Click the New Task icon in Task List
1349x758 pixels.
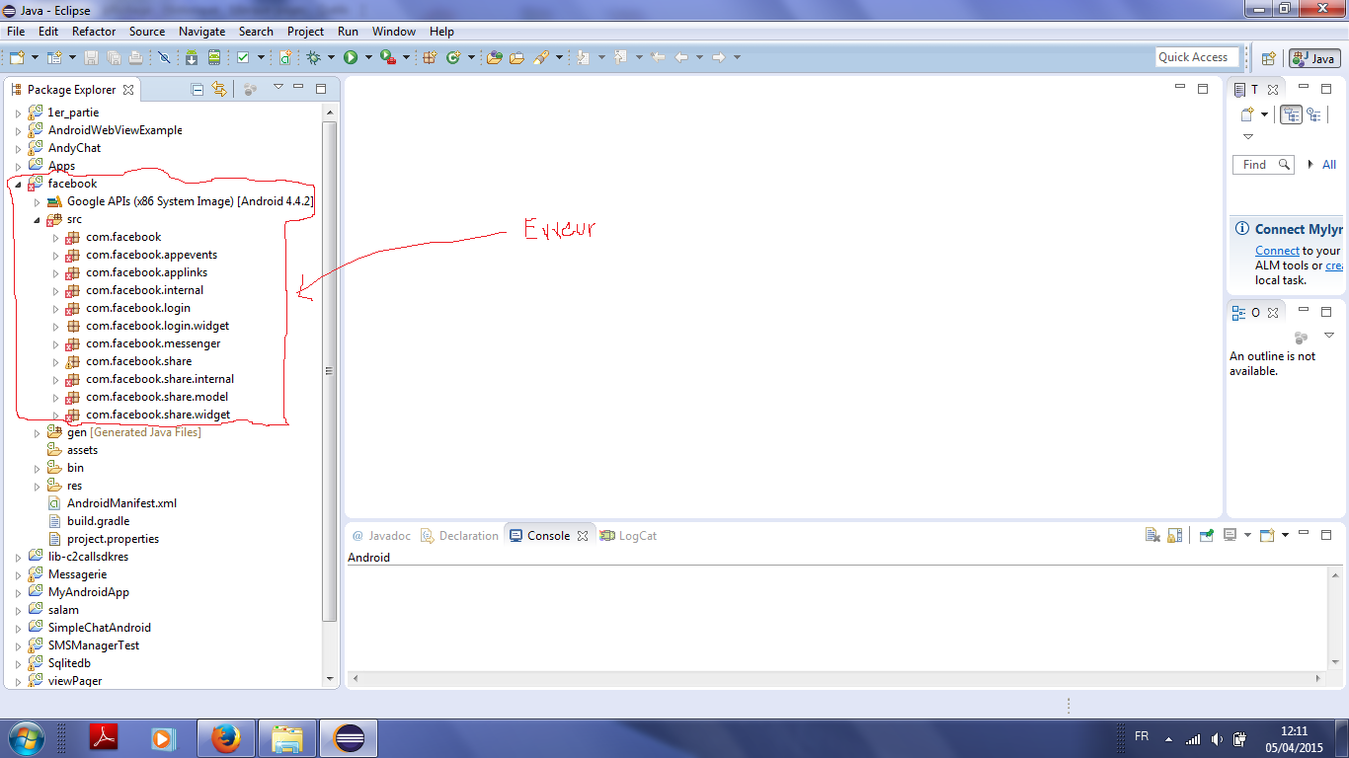tap(1247, 114)
